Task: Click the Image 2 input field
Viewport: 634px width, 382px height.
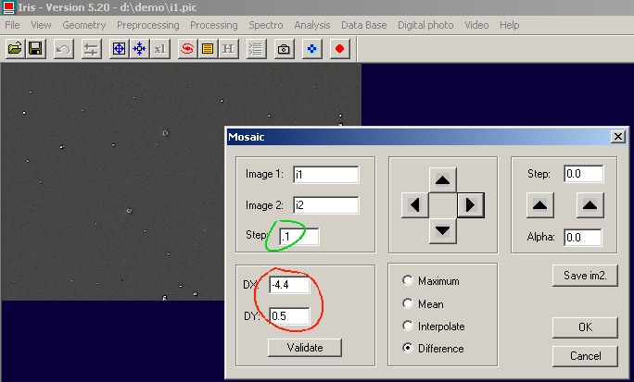Action: click(326, 205)
